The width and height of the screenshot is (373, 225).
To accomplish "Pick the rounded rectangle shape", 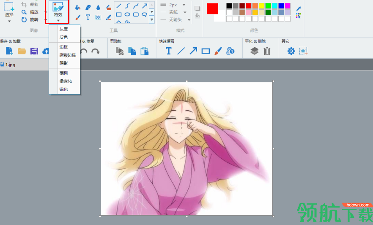I will coord(136,14).
